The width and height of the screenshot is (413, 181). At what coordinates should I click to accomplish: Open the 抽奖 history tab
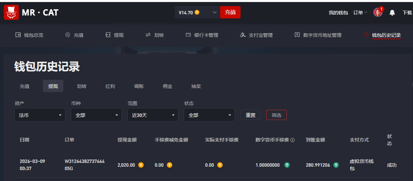(x=196, y=86)
